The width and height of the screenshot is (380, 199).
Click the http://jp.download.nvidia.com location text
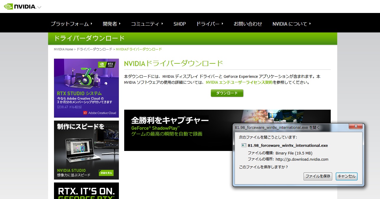pyautogui.click(x=302, y=159)
